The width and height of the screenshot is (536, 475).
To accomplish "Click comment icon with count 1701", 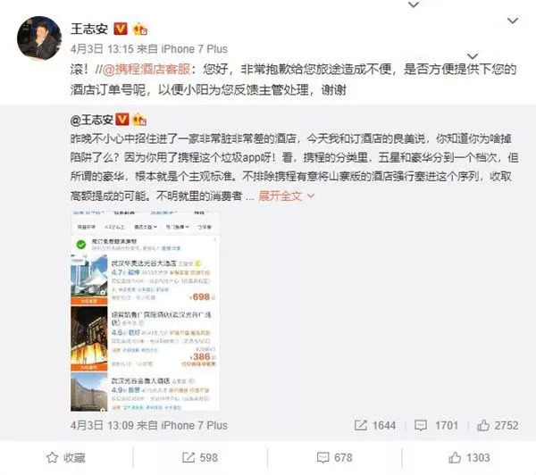I will [421, 425].
